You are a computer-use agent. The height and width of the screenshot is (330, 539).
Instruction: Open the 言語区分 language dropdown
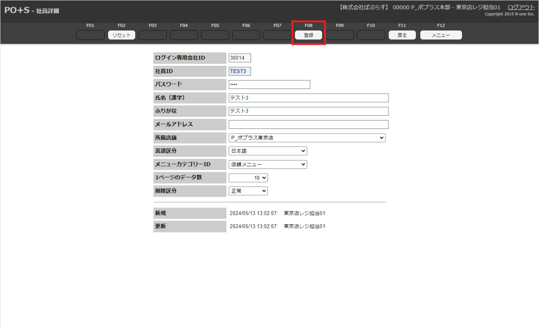coord(267,151)
